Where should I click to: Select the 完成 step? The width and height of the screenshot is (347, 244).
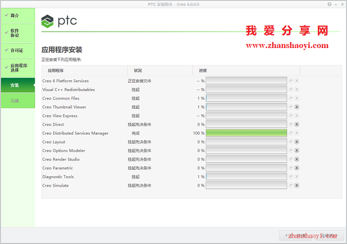point(18,101)
